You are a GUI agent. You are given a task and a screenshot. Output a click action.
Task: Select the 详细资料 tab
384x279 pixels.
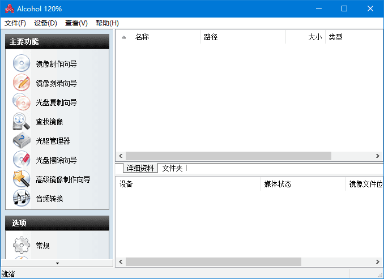[x=140, y=168]
